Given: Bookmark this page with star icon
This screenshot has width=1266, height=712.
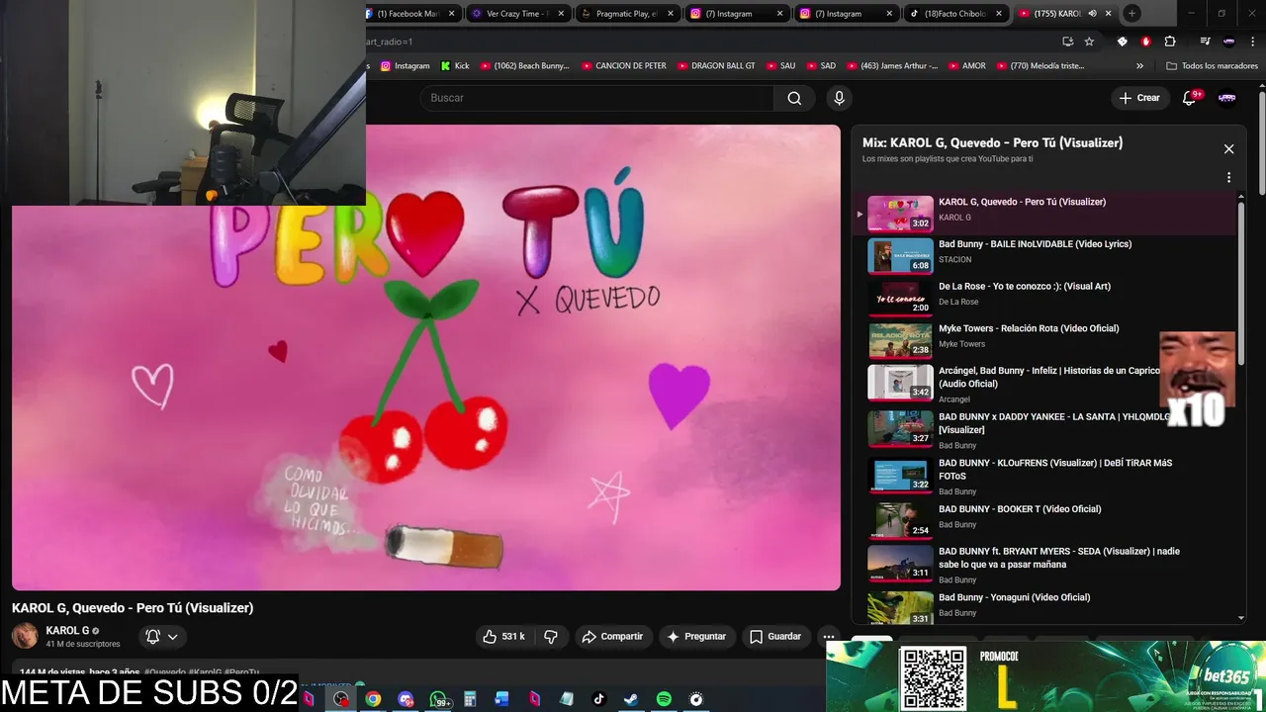Looking at the screenshot, I should pos(1089,42).
